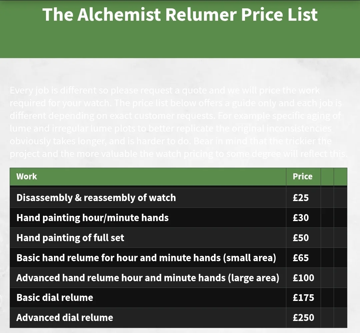
Task: Select Advanced hand relume (large area) row
Action: 147,278
